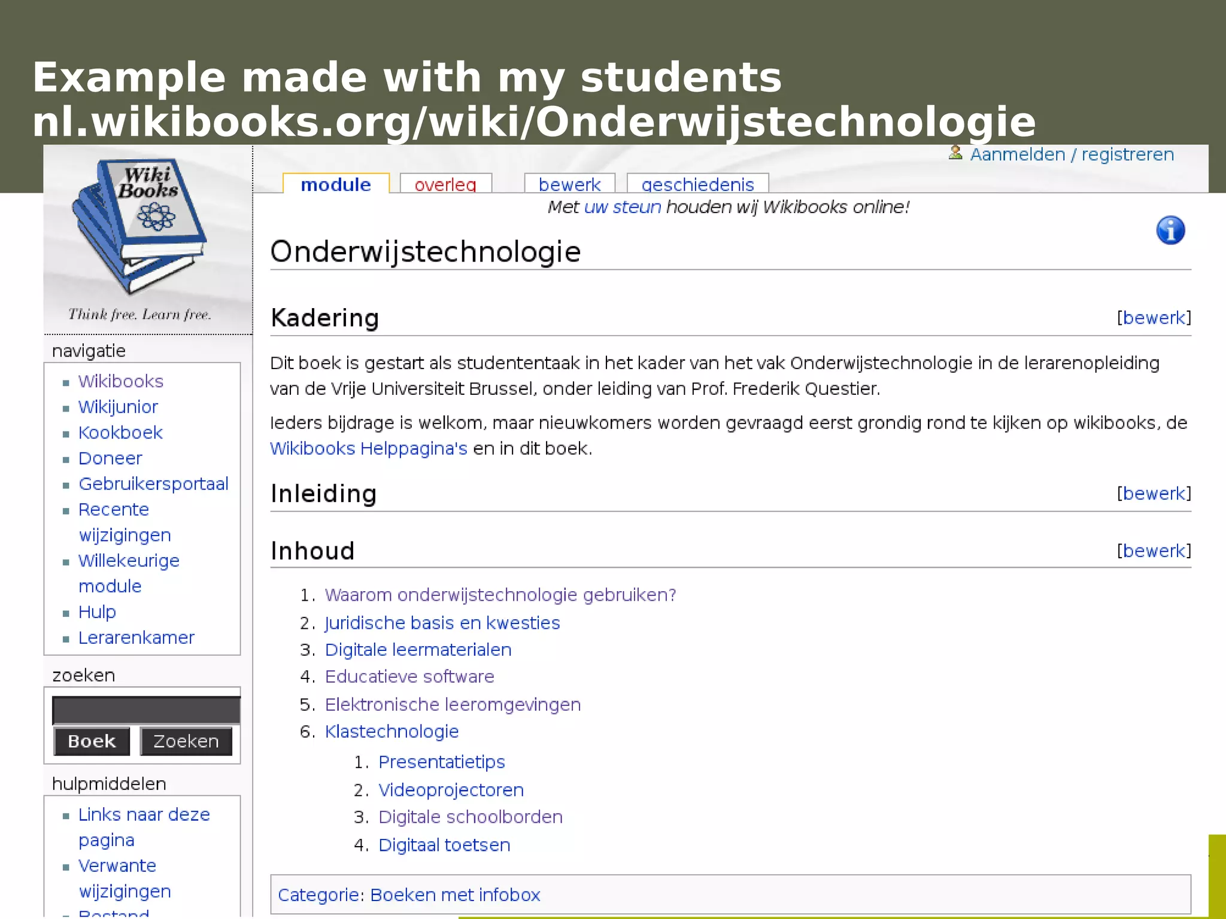
Task: Click the Zoeken button
Action: tap(186, 741)
